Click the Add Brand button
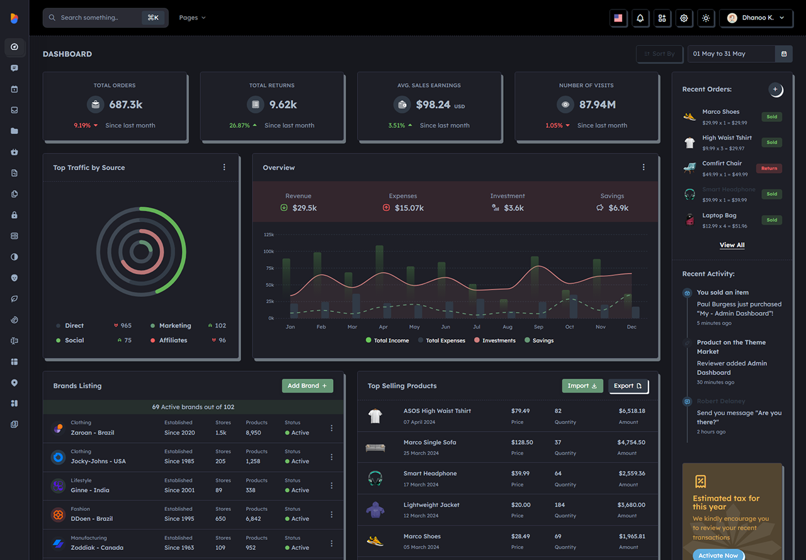 click(x=307, y=386)
